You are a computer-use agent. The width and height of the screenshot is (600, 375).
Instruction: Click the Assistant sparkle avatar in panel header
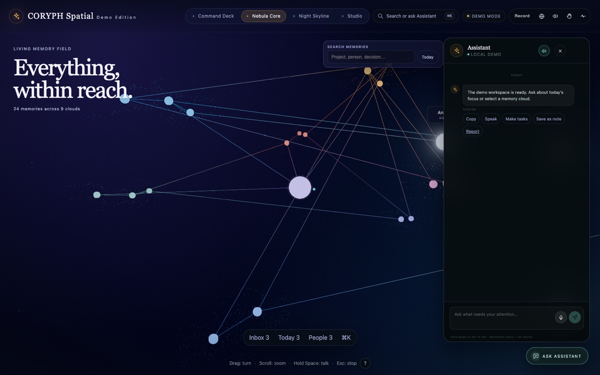coord(456,51)
